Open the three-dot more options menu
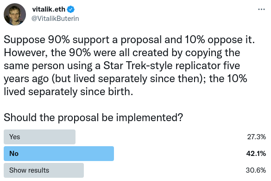 click(261, 9)
